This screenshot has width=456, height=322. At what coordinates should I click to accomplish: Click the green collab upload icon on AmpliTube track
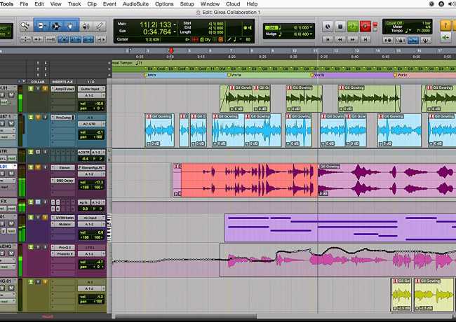tap(31, 88)
